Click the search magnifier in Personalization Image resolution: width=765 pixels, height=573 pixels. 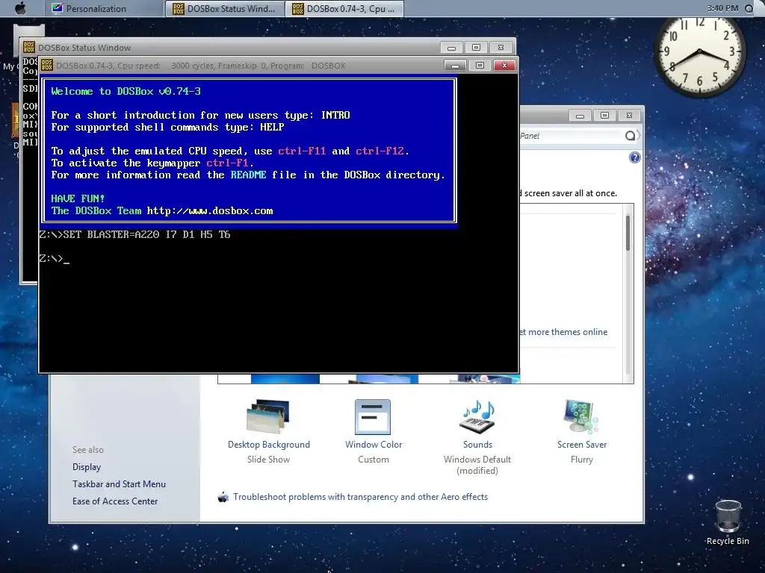tap(631, 136)
